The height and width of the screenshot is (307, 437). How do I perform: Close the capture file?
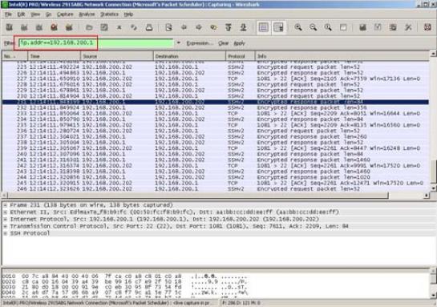click(119, 27)
